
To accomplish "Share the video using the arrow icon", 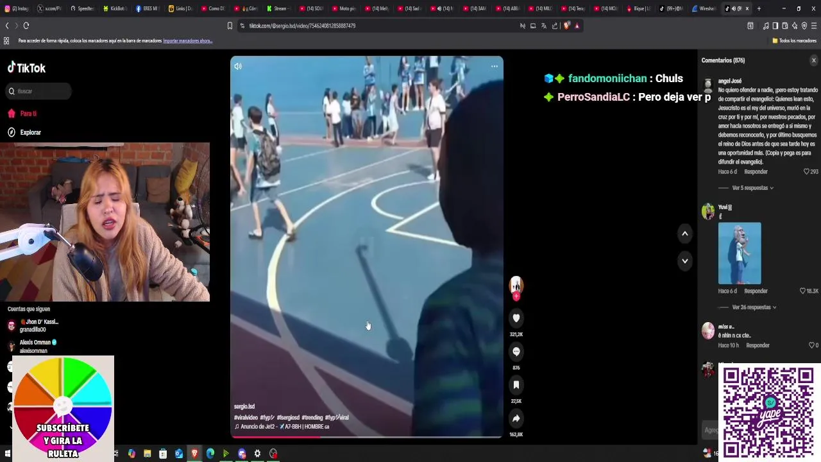I will 516,418.
